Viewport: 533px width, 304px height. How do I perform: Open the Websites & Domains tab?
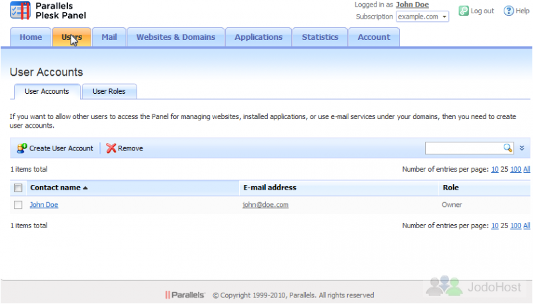point(176,37)
